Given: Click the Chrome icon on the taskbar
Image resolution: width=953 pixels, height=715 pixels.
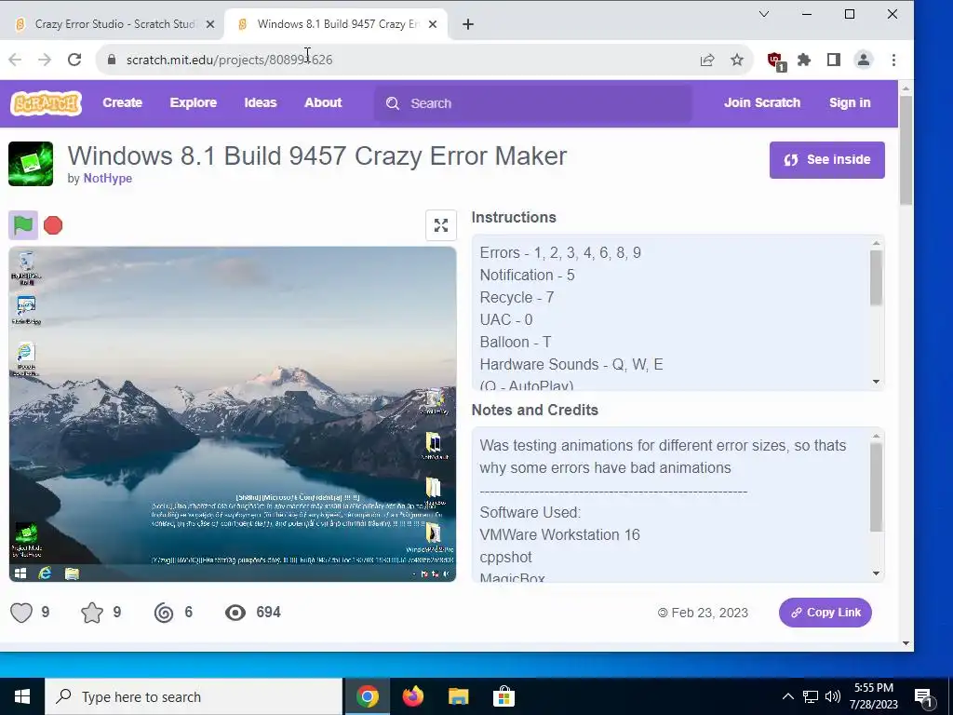Looking at the screenshot, I should click(x=368, y=696).
